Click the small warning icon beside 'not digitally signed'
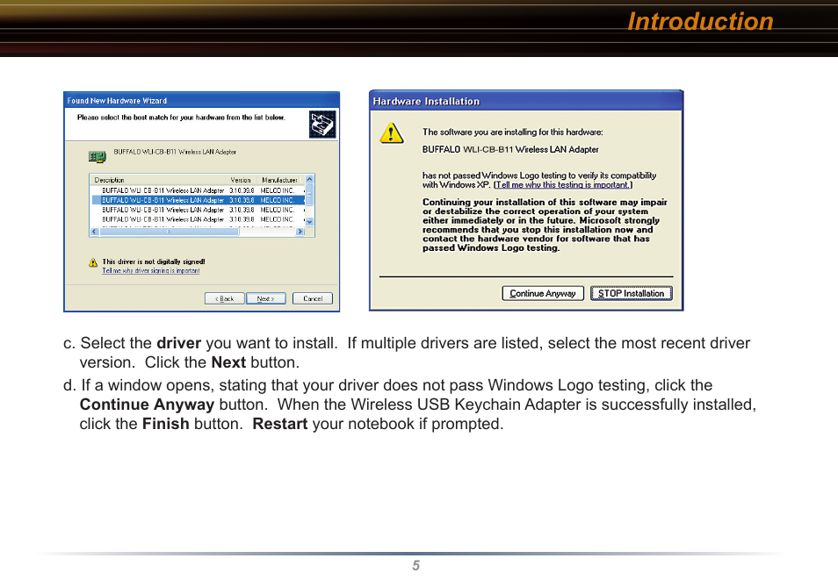This screenshot has height=580, width=838. point(93,262)
